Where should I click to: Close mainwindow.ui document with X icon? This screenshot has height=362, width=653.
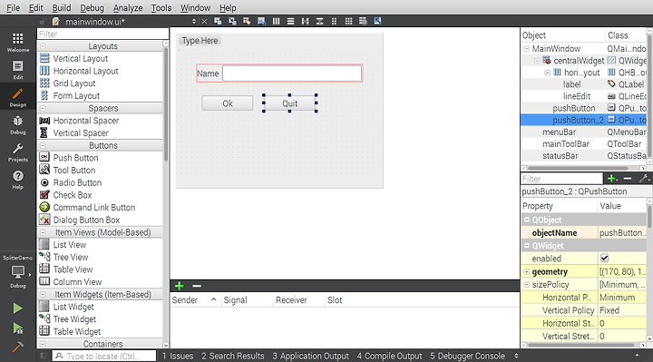click(x=204, y=22)
